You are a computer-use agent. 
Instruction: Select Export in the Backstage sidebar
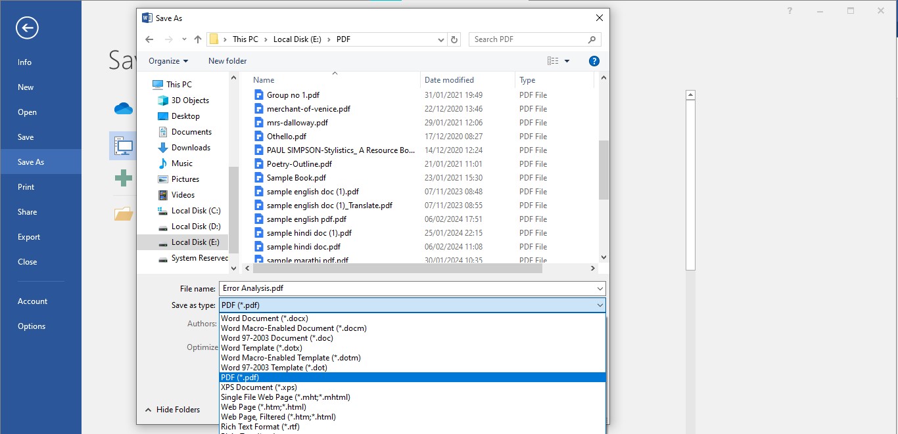(29, 237)
